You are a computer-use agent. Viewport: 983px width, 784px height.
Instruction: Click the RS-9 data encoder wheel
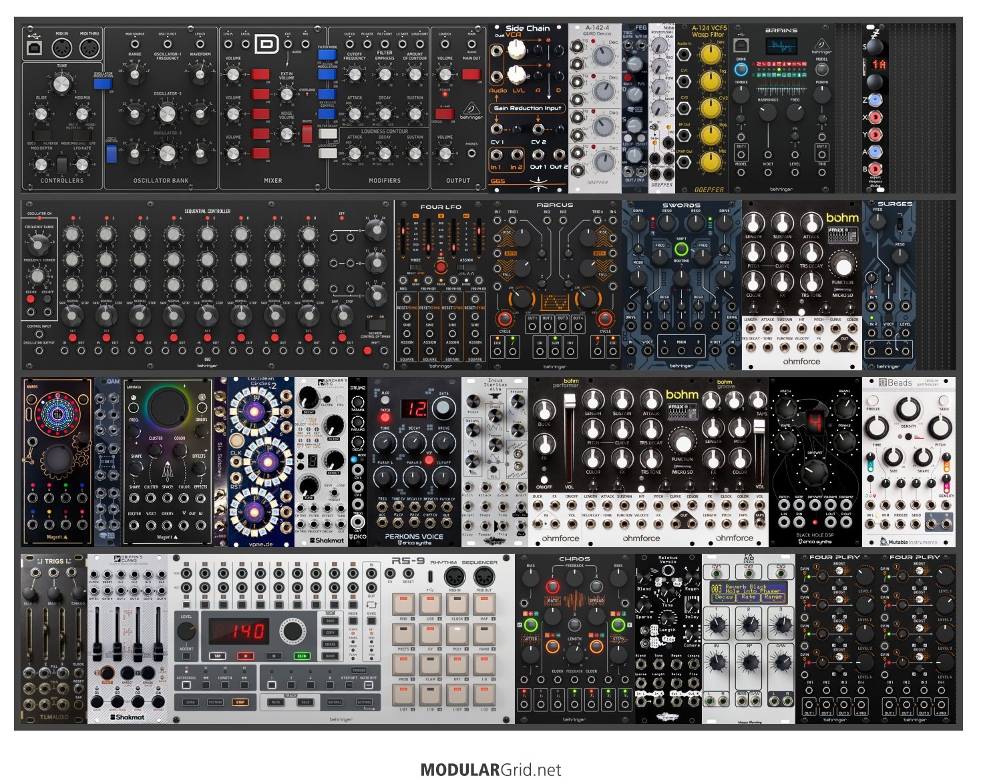pos(292,631)
